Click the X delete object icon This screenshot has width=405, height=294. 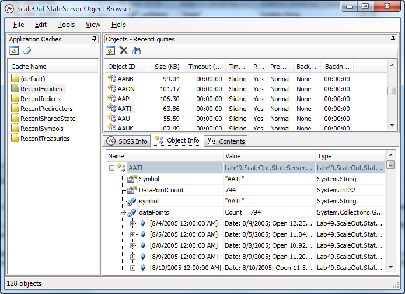(124, 50)
